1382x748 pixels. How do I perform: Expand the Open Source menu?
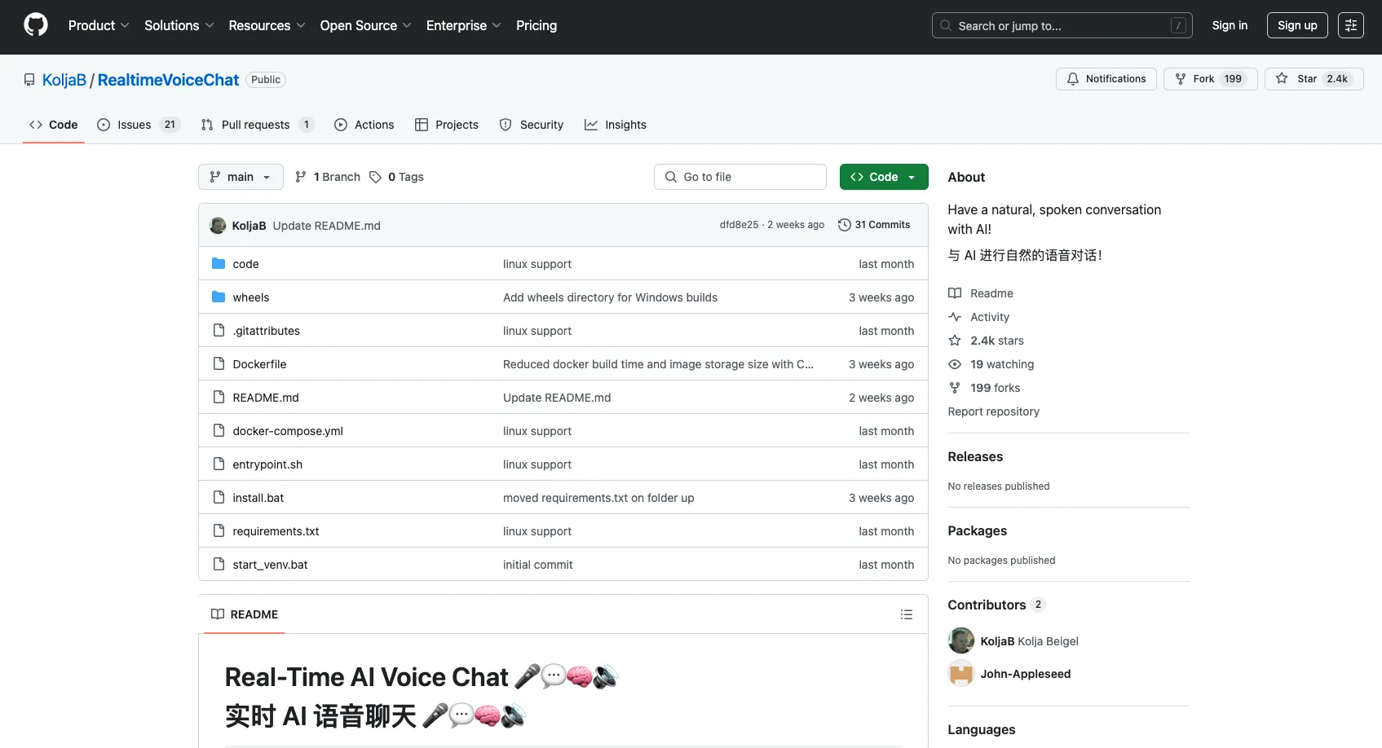[x=366, y=25]
